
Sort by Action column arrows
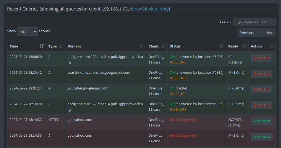pyautogui.click(x=271, y=46)
